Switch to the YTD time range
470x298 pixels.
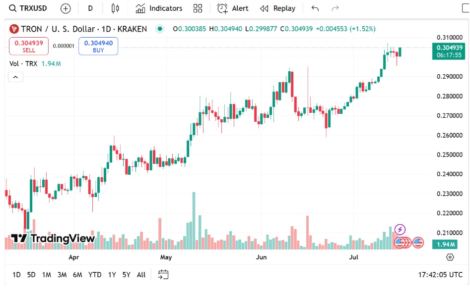click(x=95, y=275)
